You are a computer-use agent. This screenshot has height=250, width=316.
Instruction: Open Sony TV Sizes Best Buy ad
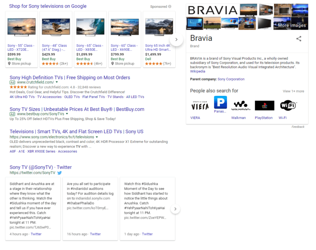(77, 109)
